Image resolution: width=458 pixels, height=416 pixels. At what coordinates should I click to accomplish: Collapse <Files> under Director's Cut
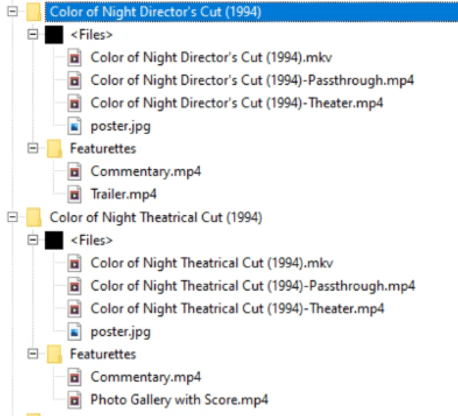click(33, 35)
